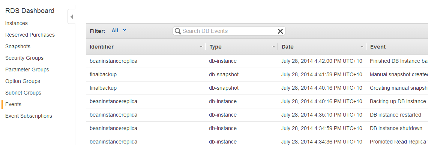Click 'Manual snapshot created' event text
The width and height of the screenshot is (428, 145).
(x=399, y=74)
